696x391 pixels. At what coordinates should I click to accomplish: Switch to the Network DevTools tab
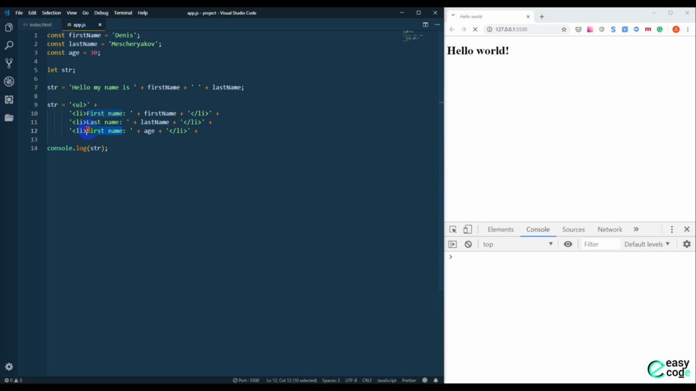coord(610,230)
